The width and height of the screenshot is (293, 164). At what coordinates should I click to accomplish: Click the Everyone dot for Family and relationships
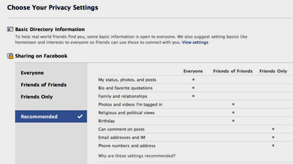point(193,96)
